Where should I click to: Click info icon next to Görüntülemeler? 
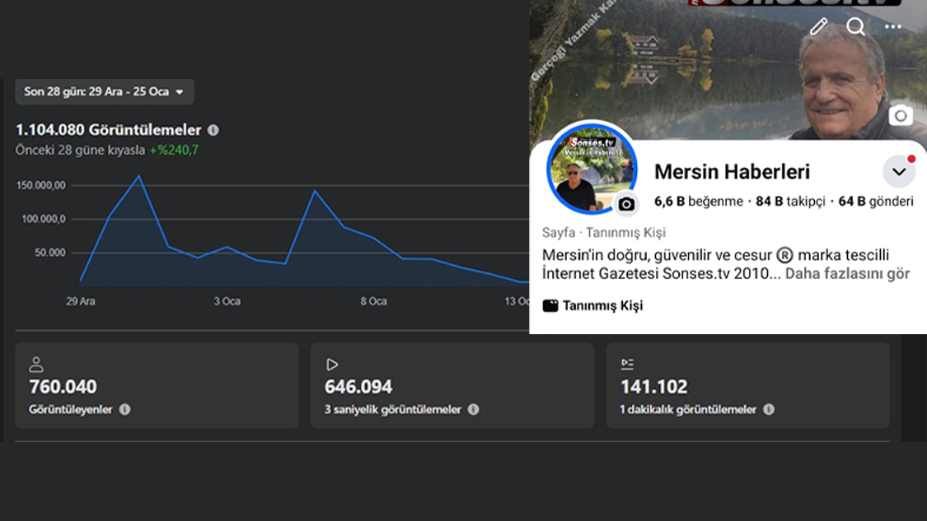(x=213, y=130)
